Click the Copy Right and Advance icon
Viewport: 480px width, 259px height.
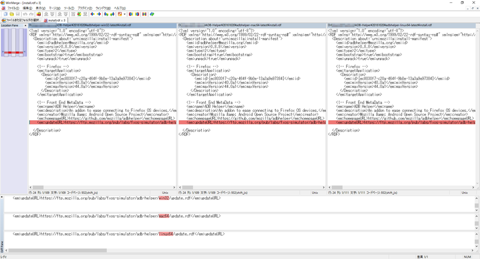(106, 14)
